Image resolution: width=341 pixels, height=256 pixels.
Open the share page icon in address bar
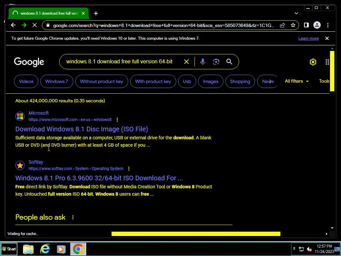(282, 25)
